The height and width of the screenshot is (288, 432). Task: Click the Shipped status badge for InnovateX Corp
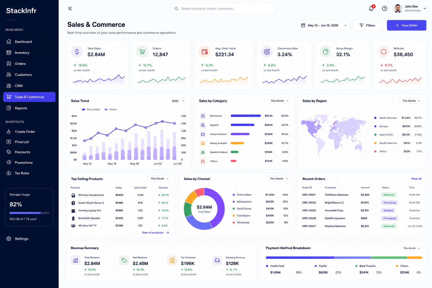388,210
